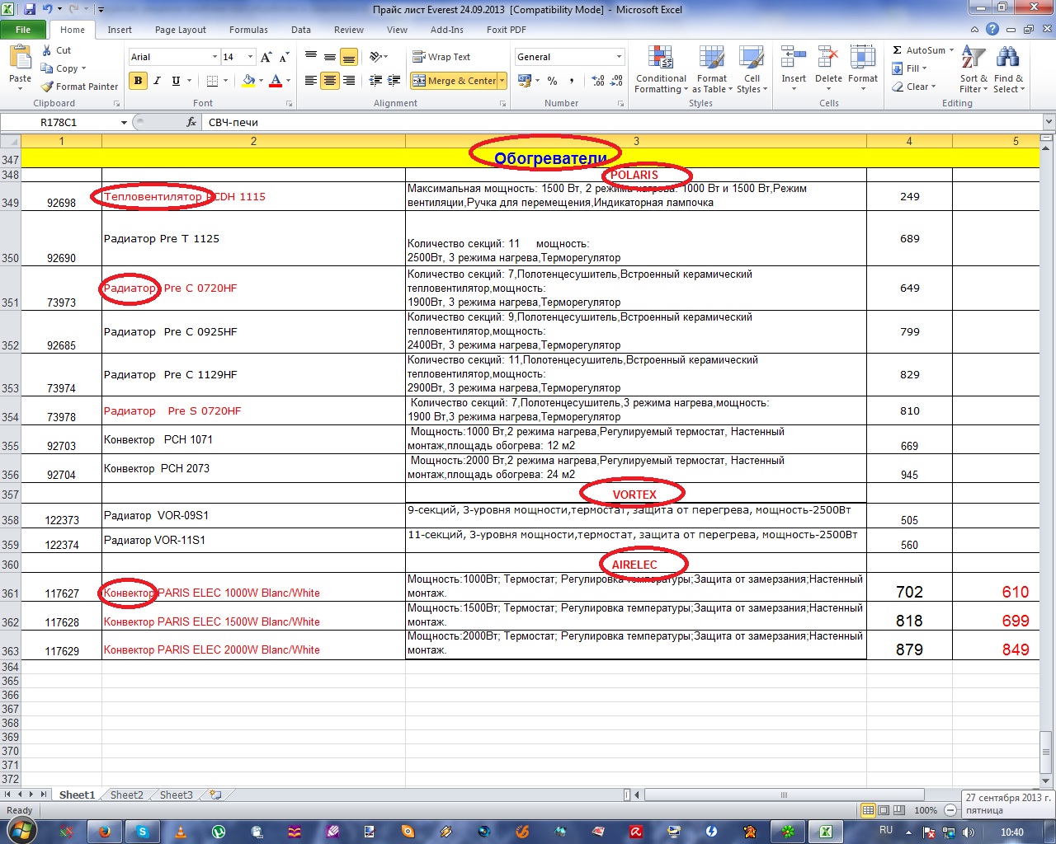This screenshot has width=1056, height=844.
Task: Switch to the Formulas tab
Action: [248, 30]
